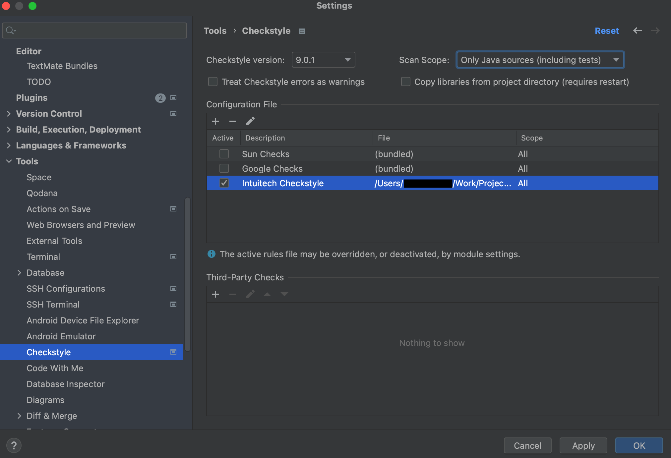Edit the Intuitech Checkstyle configuration
Image resolution: width=671 pixels, height=458 pixels.
250,121
